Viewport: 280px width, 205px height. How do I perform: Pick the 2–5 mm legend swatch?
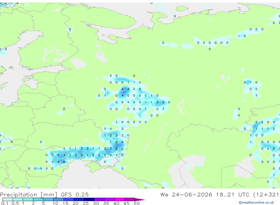click(38, 199)
